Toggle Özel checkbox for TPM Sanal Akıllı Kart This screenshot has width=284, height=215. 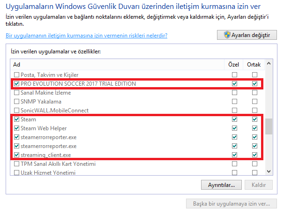click(x=234, y=164)
